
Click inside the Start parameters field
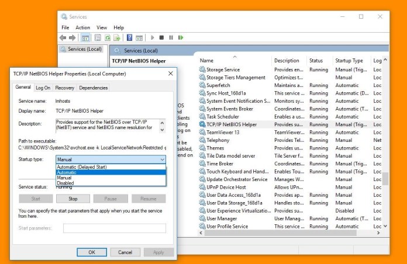115,228
